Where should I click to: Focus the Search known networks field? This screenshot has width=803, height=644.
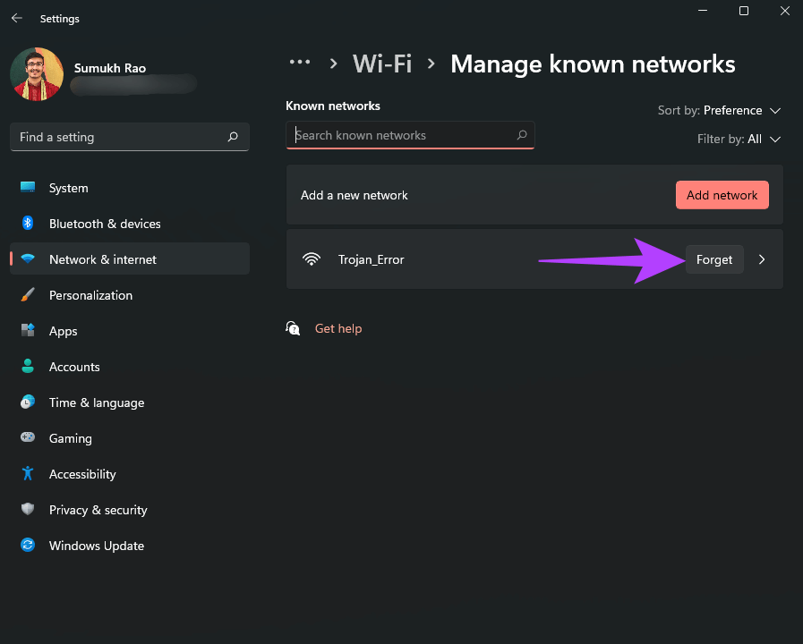tap(410, 135)
